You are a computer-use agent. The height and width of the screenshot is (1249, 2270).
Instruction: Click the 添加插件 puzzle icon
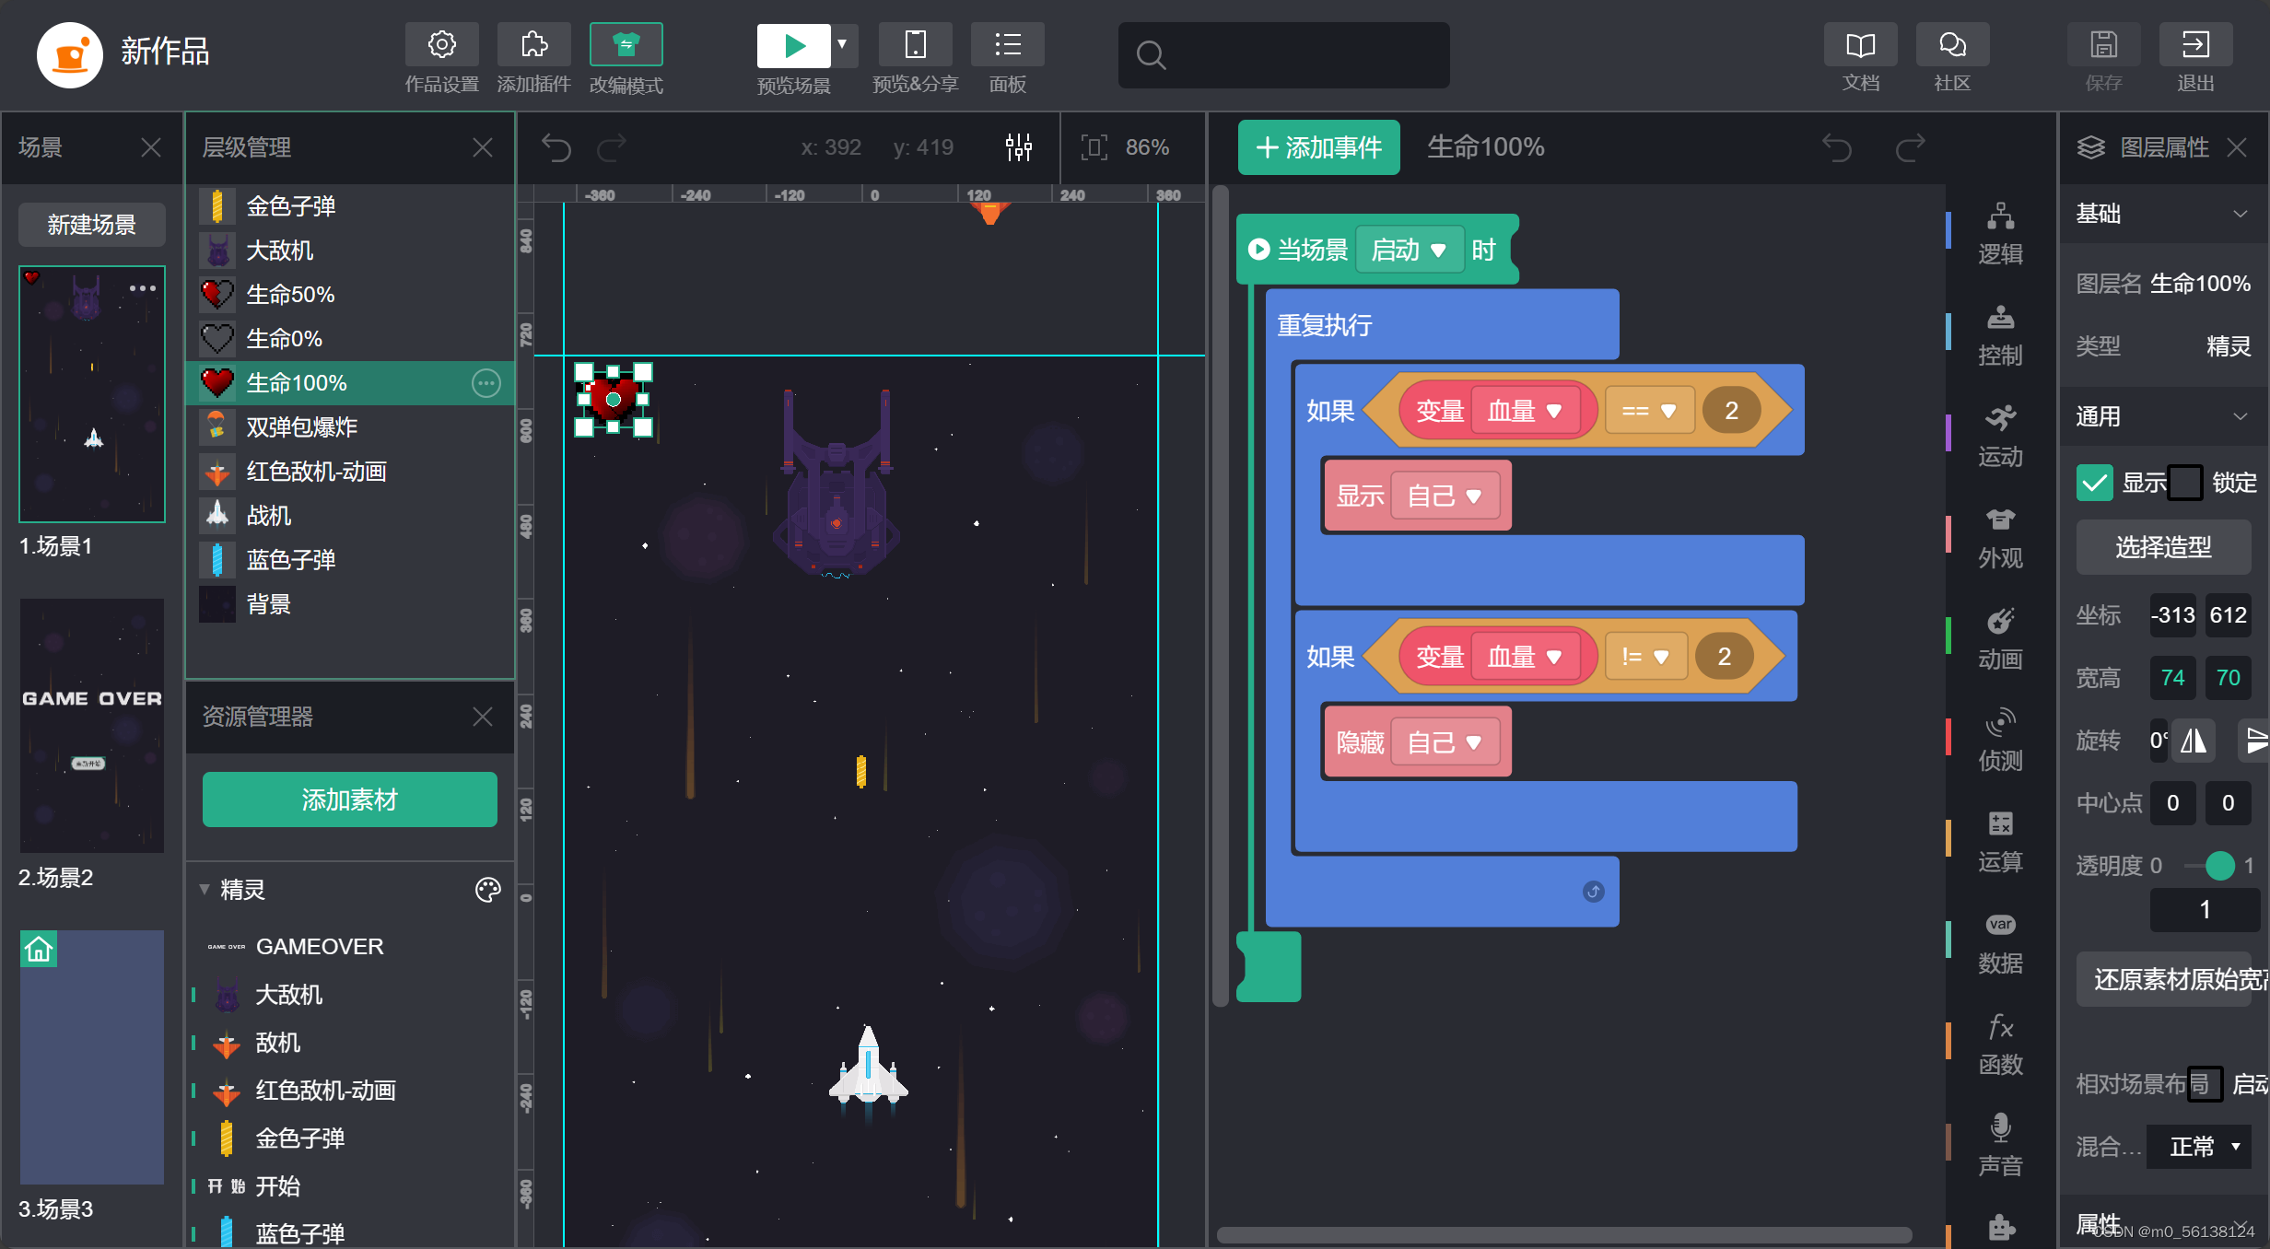(533, 45)
